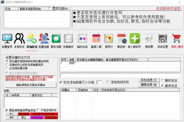Select 按关键字地域年龄性别采集QQ号码 radio option

click(x=7, y=61)
